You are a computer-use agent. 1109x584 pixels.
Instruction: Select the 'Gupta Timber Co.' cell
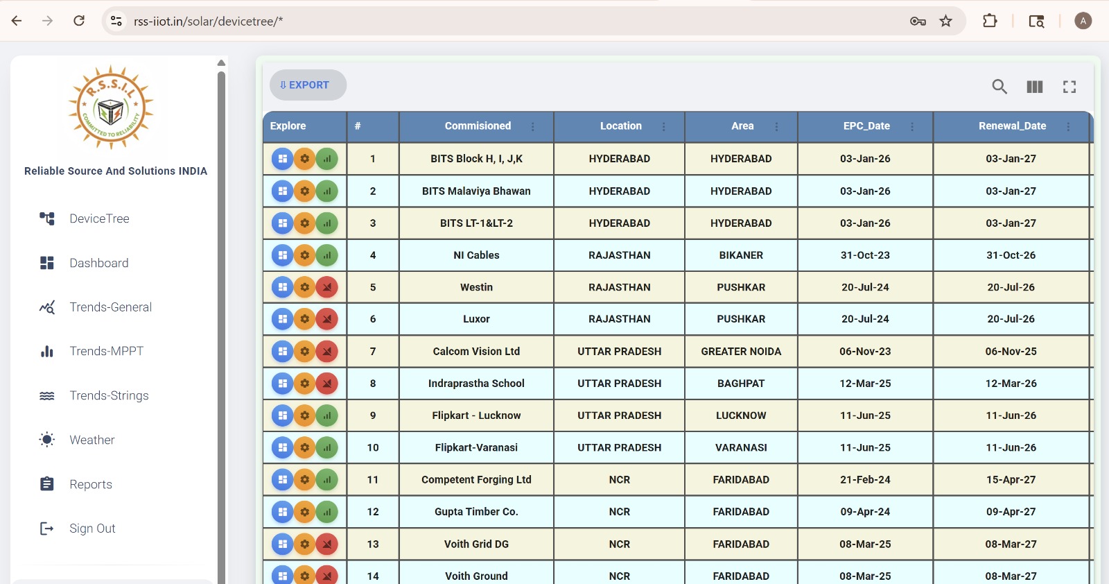click(x=476, y=512)
